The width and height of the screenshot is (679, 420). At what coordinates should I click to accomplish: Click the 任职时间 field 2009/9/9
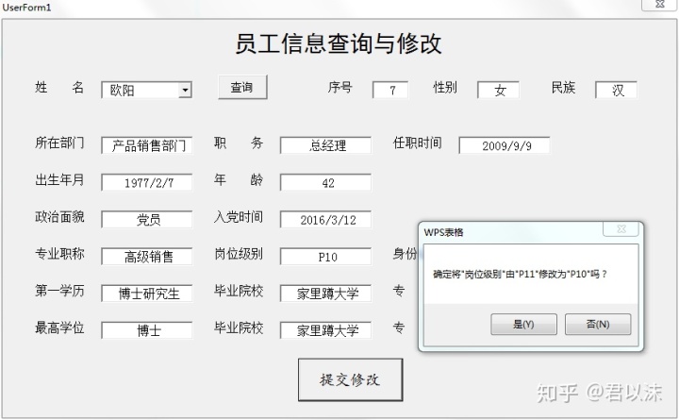(505, 145)
